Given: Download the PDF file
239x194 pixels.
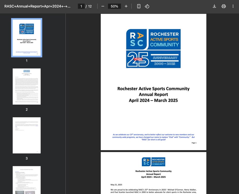Looking at the screenshot, I should 214,6.
